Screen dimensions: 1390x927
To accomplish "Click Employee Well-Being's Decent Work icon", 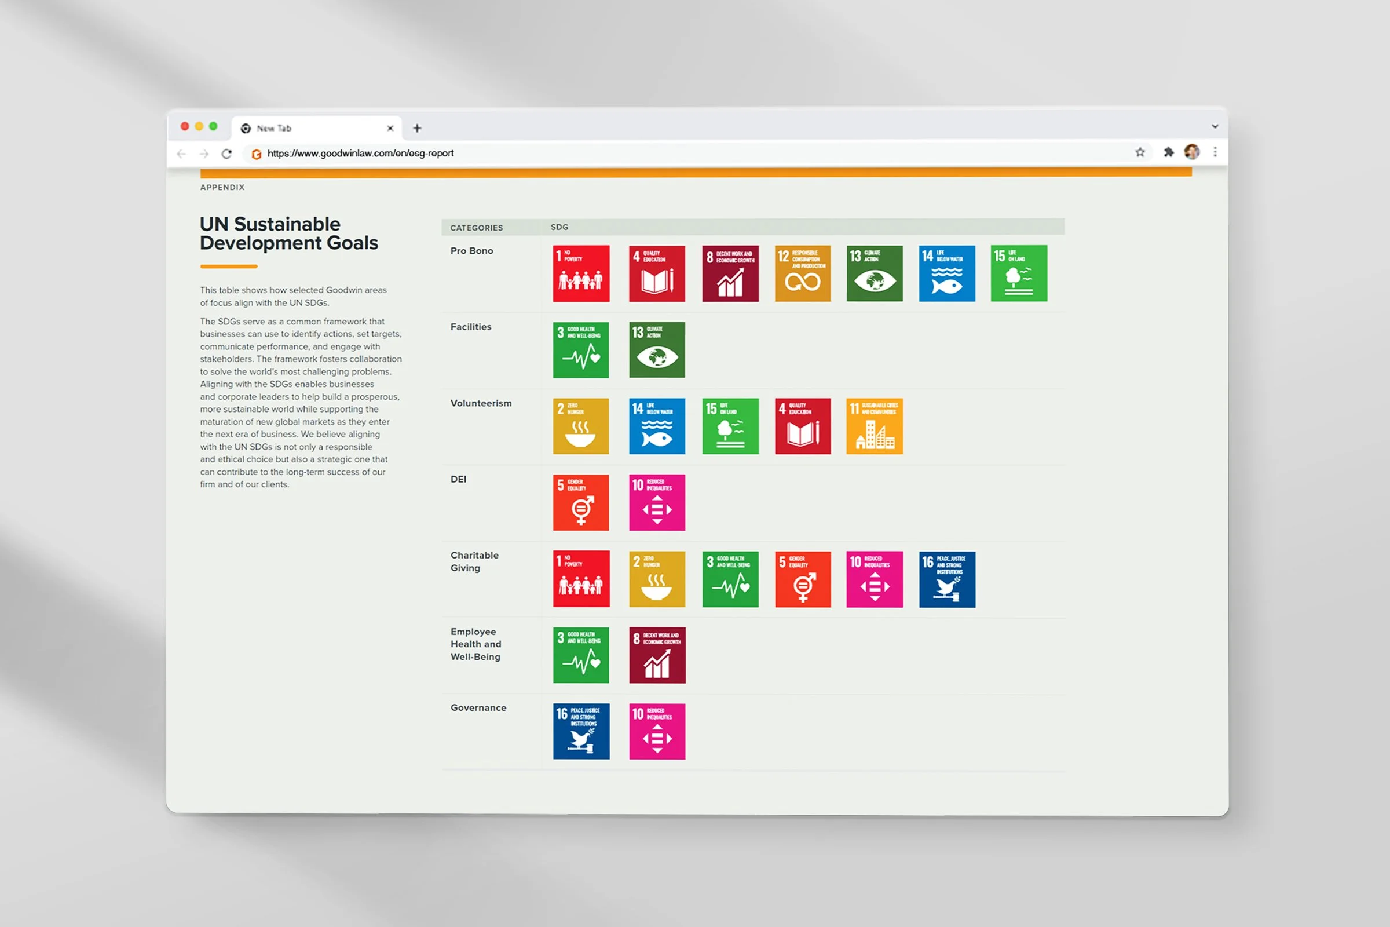I will click(x=657, y=655).
